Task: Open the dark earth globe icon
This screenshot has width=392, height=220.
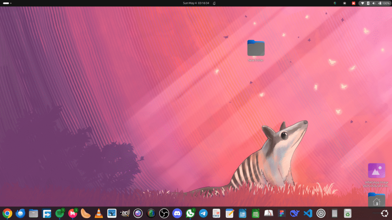Action: (151, 214)
